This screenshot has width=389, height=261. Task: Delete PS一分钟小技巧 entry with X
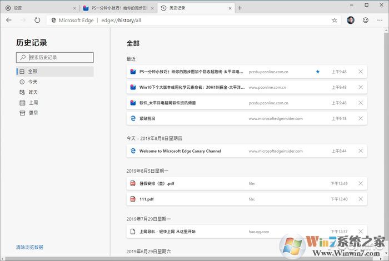pos(361,72)
